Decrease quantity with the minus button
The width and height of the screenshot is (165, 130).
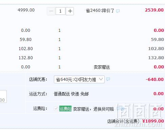pyautogui.click(x=51, y=11)
